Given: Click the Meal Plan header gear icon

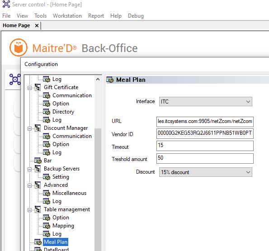Looking at the screenshot, I should [x=110, y=80].
